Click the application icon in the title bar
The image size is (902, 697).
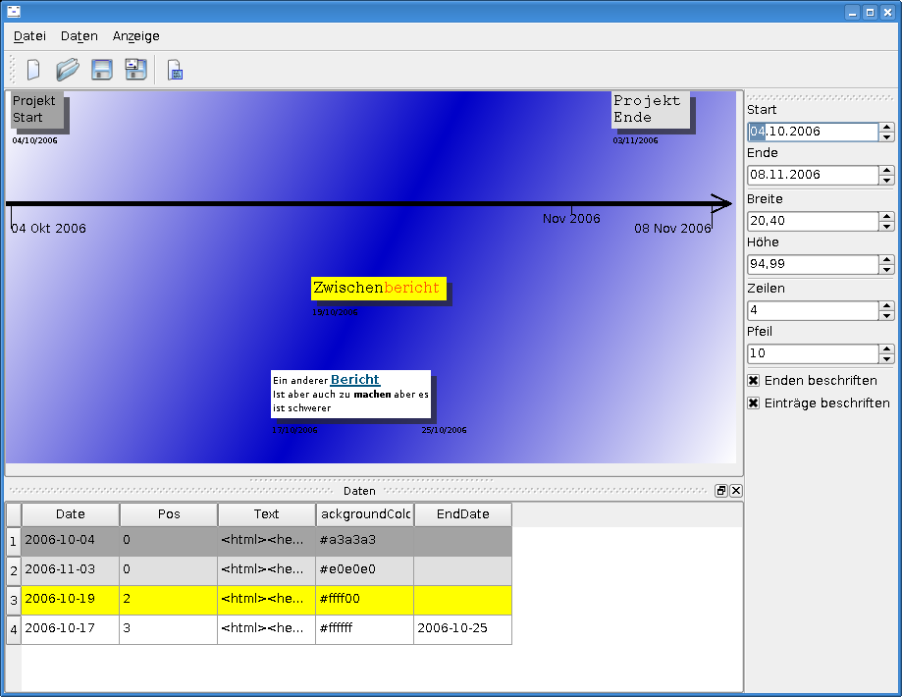pyautogui.click(x=13, y=12)
